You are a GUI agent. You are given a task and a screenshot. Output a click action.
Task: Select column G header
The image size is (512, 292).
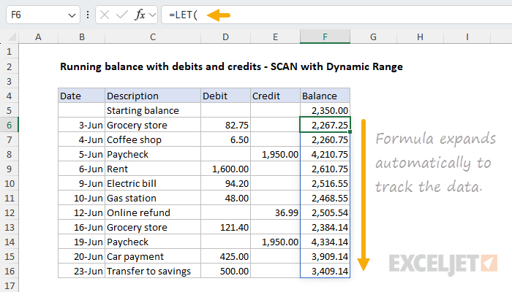coord(373,36)
